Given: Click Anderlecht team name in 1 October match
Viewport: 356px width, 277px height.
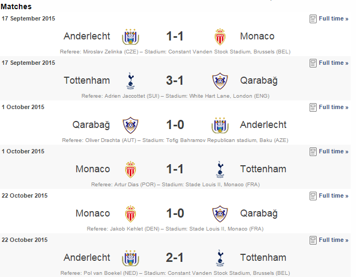Looking at the screenshot, I should pyautogui.click(x=263, y=125).
